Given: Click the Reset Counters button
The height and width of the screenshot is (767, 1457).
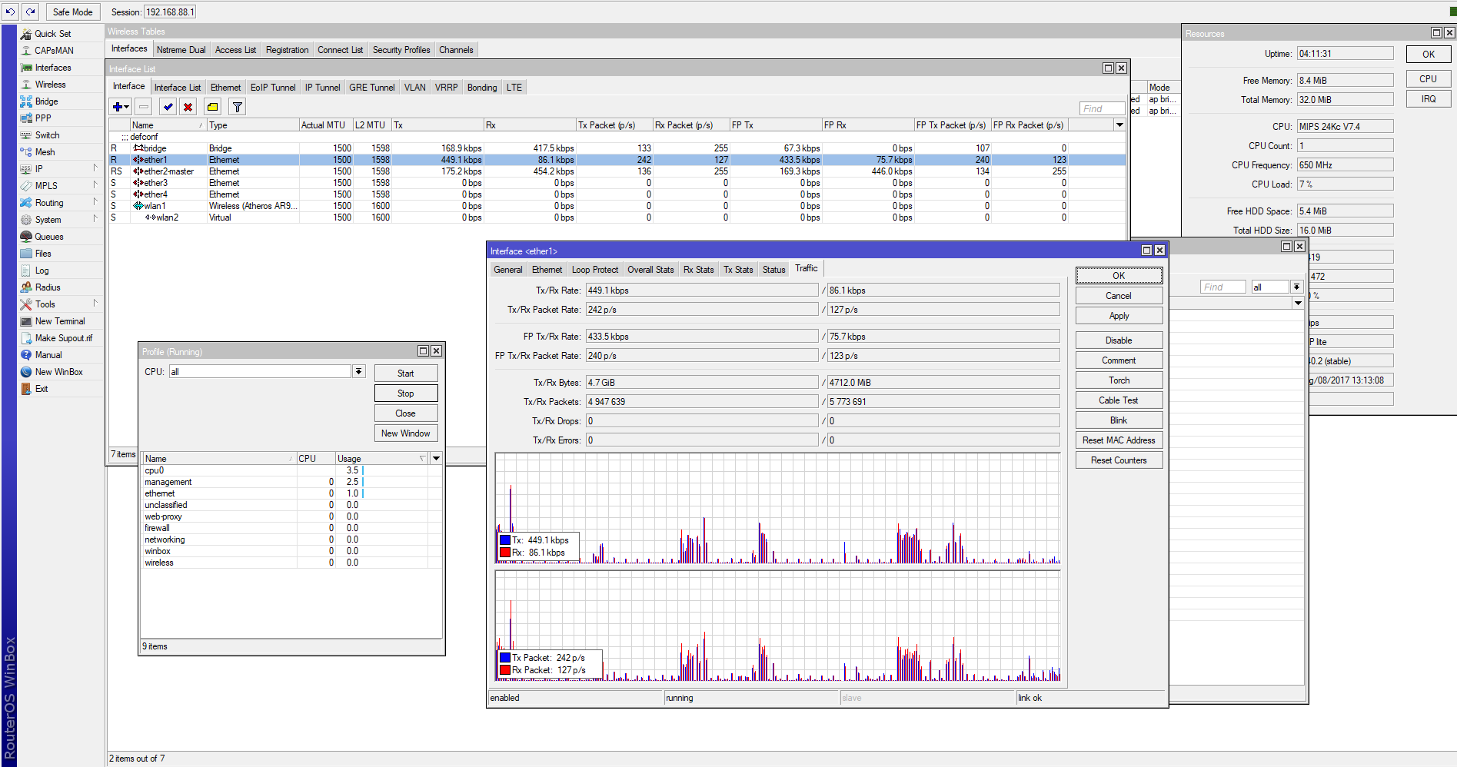Looking at the screenshot, I should (1119, 460).
